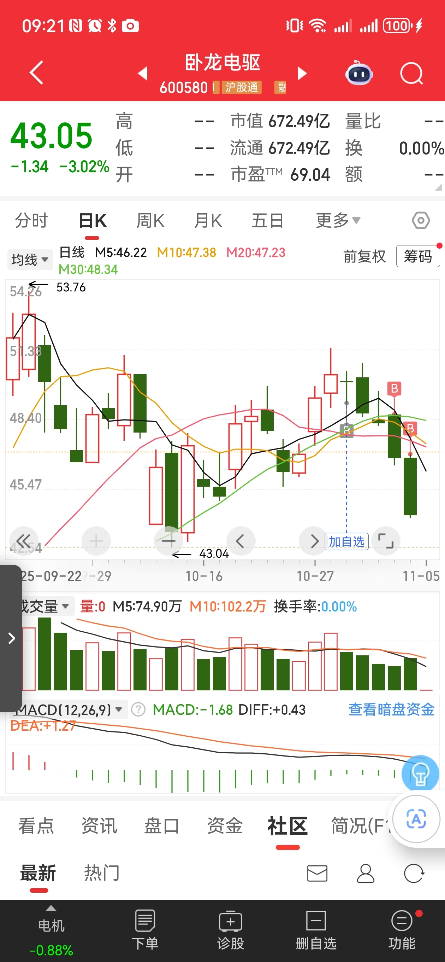Open the 资讯 news tab

coord(99,825)
